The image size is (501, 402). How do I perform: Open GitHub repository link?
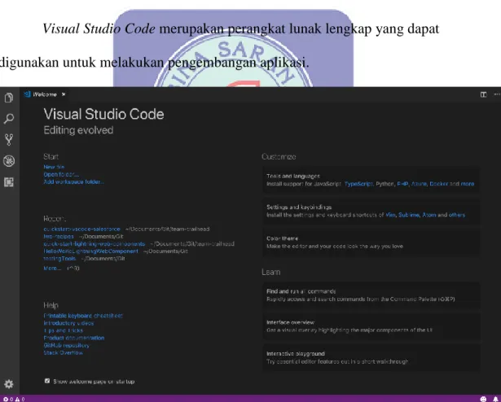point(67,346)
